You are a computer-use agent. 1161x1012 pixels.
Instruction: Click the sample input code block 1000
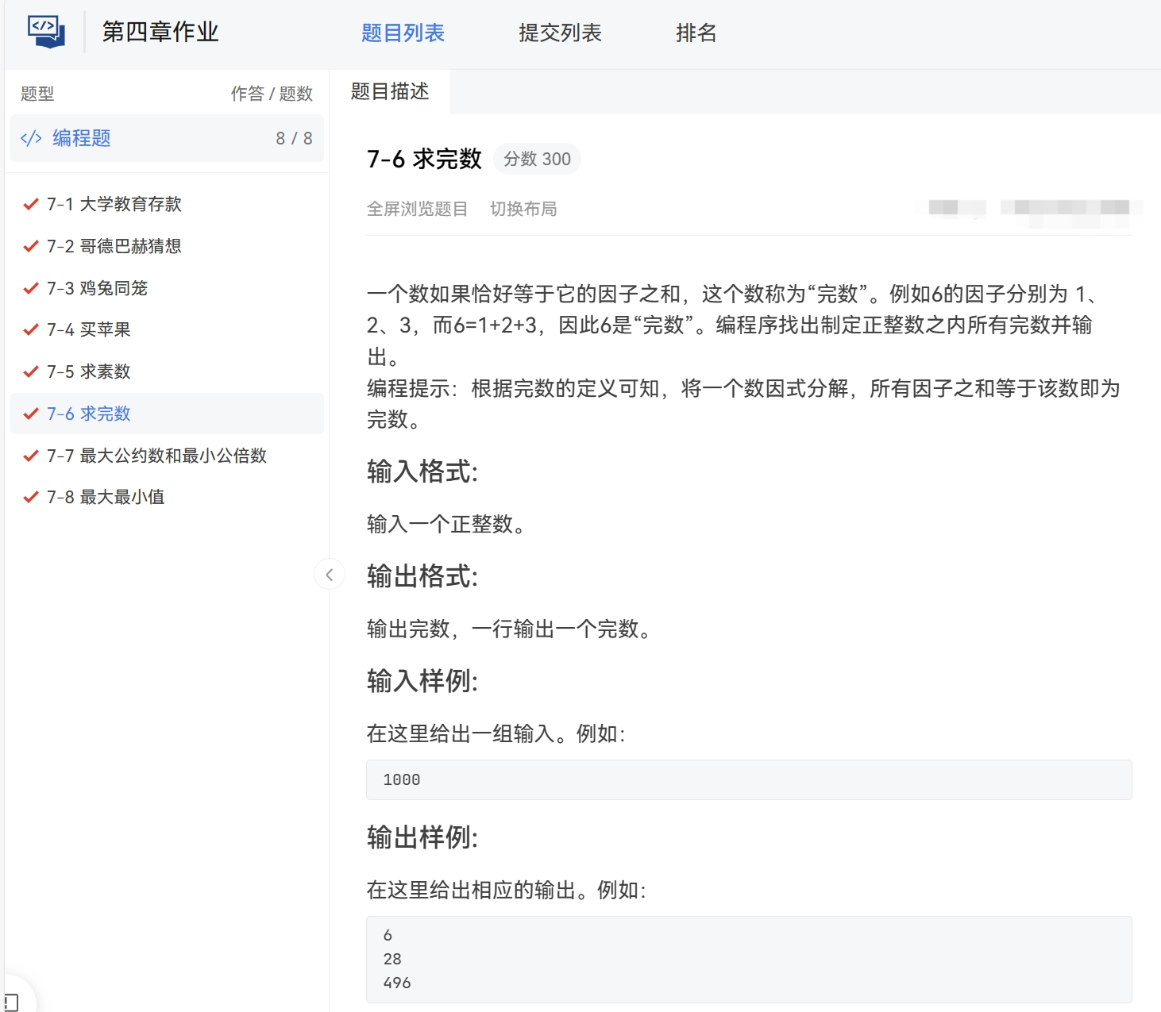(x=749, y=779)
